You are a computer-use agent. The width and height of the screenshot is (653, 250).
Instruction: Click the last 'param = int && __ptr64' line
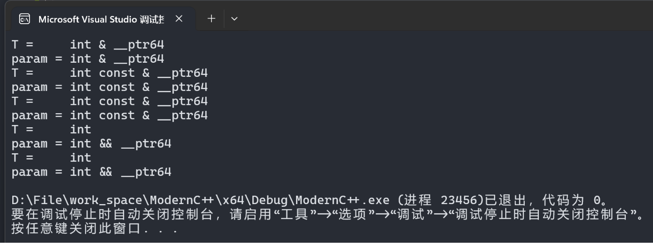[x=91, y=172]
